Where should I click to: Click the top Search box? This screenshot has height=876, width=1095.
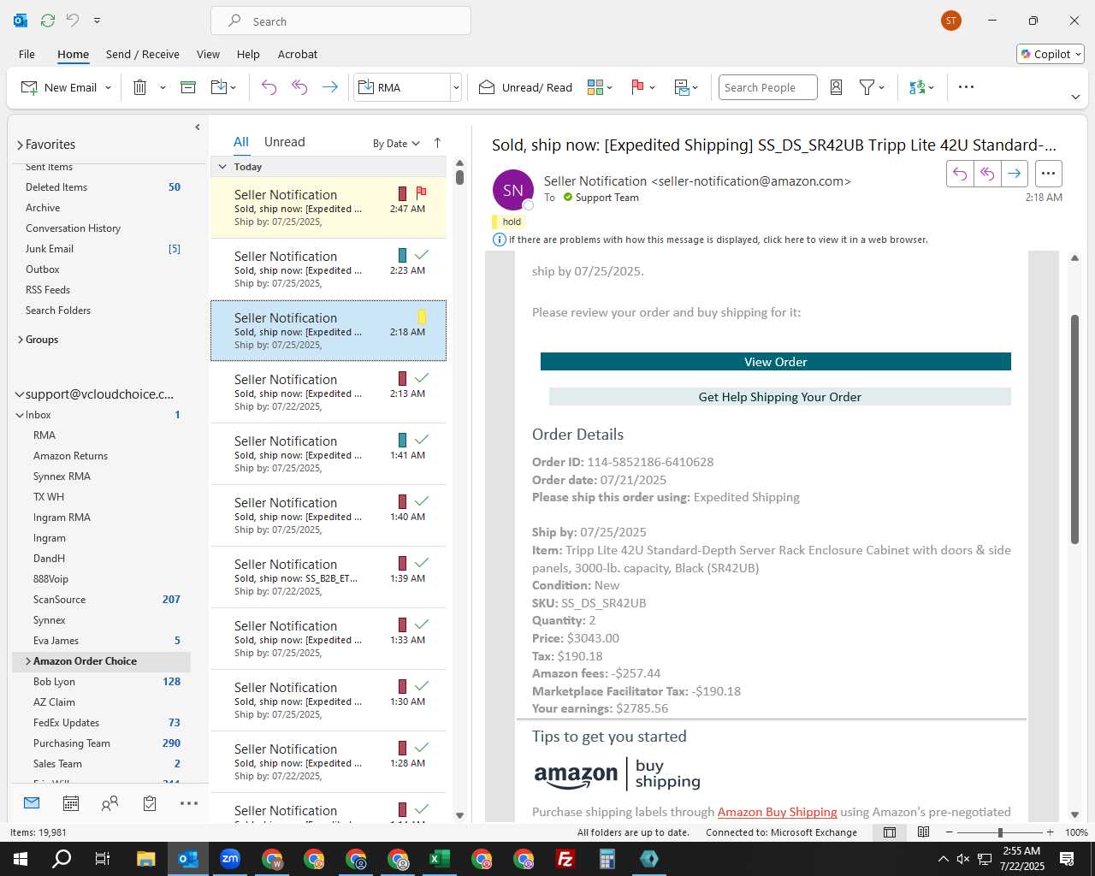(x=340, y=21)
